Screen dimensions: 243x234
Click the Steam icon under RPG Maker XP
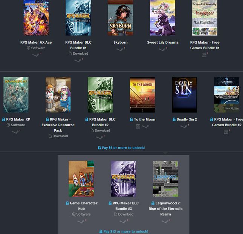click(x=15, y=132)
